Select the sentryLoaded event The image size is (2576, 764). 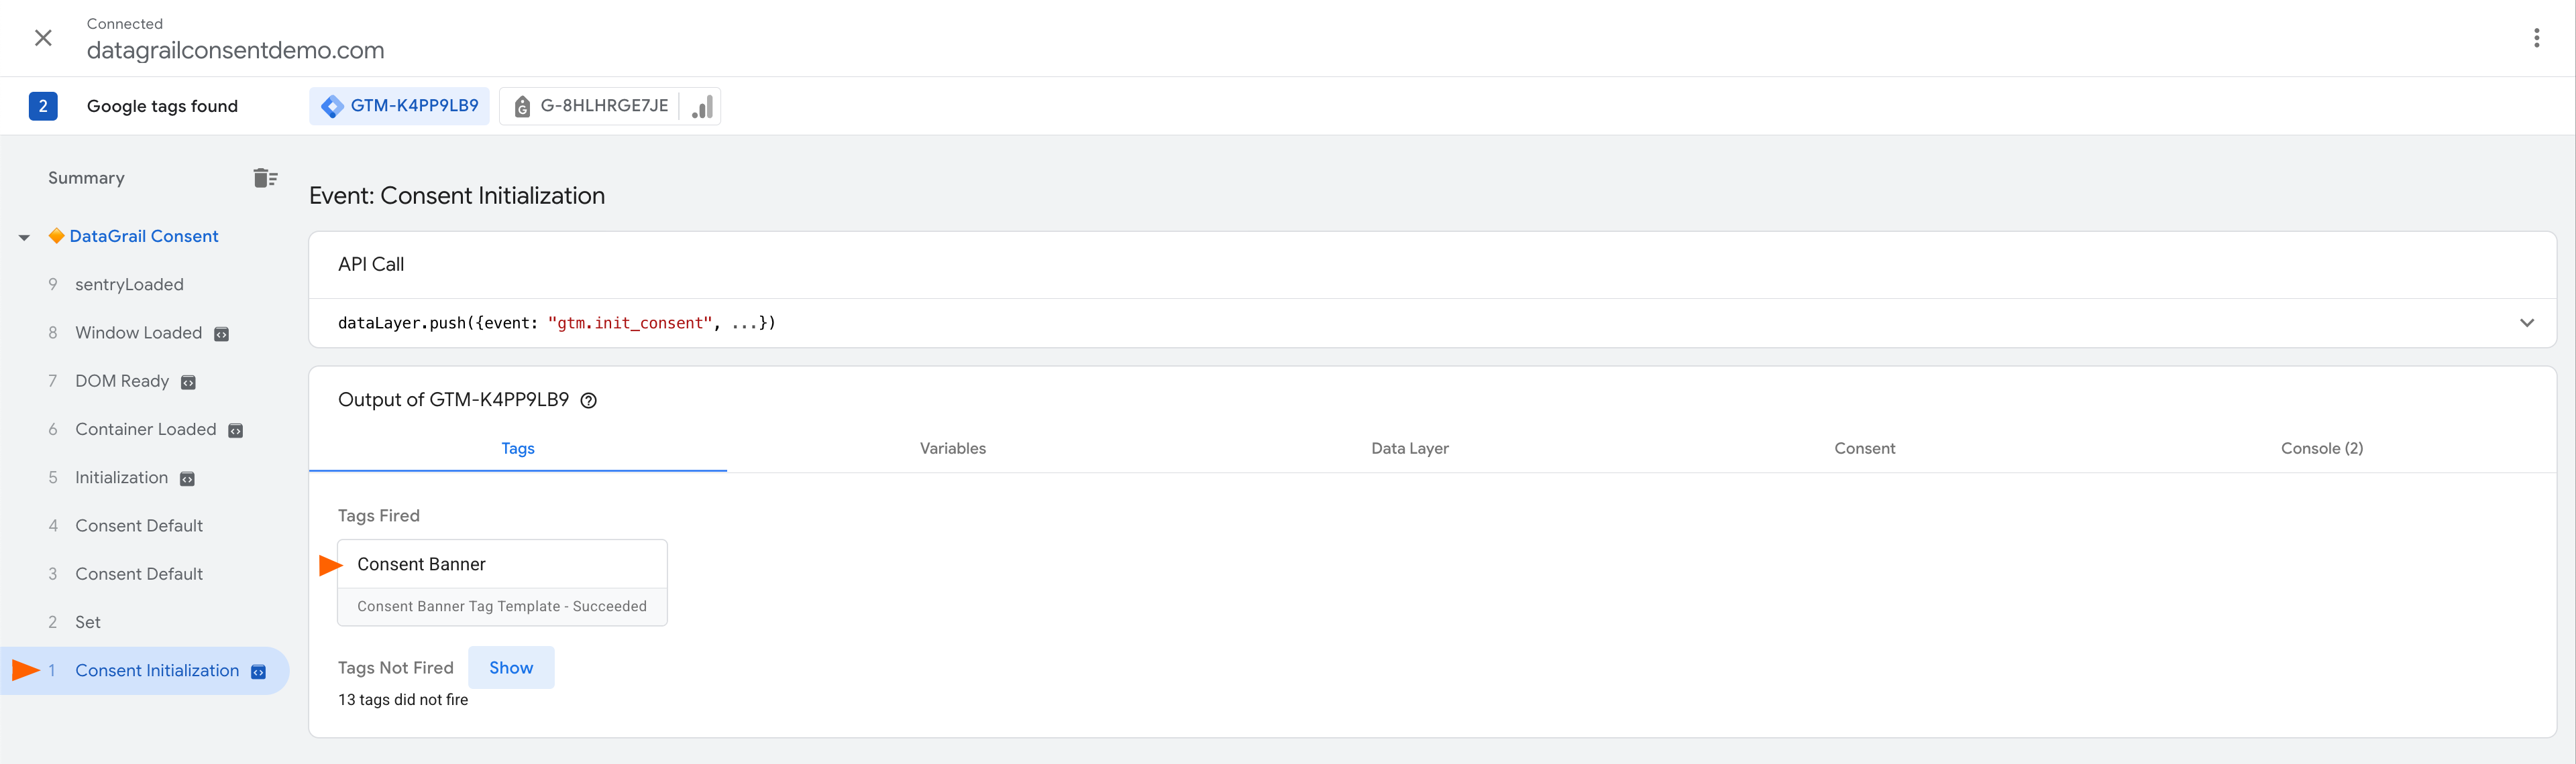click(129, 285)
